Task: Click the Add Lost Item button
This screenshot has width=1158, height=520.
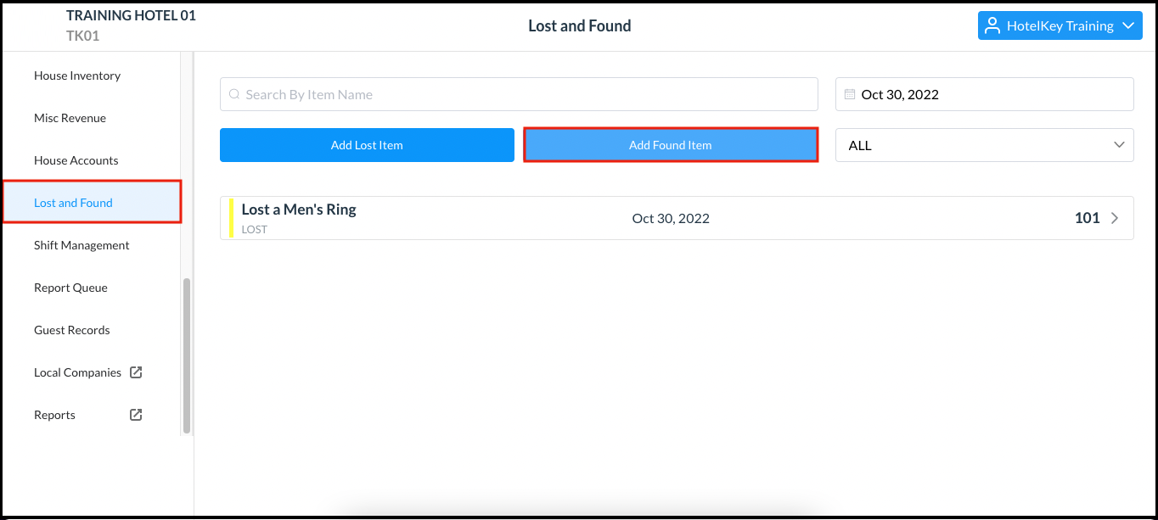Action: pyautogui.click(x=367, y=144)
